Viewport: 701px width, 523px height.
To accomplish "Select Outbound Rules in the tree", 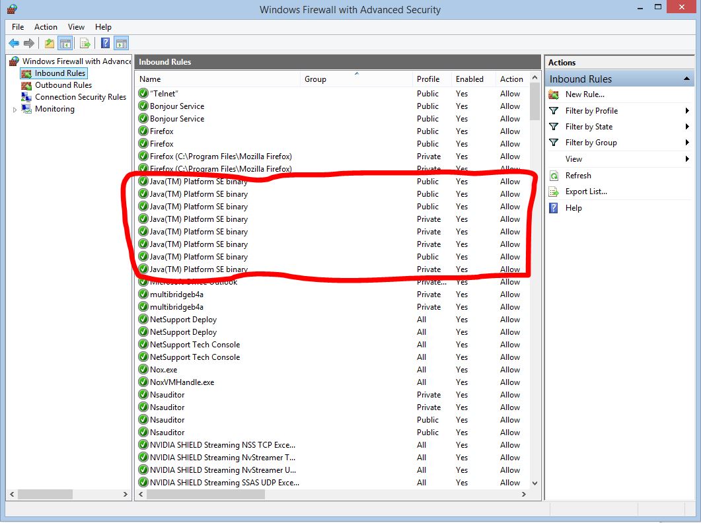I will 63,85.
